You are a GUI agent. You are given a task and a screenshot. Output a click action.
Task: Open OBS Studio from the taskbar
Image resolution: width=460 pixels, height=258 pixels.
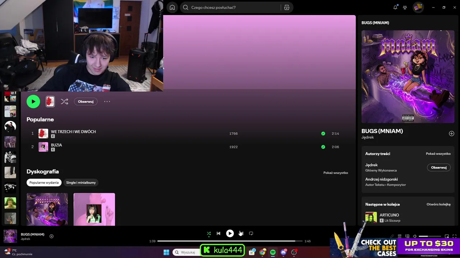coord(294,252)
